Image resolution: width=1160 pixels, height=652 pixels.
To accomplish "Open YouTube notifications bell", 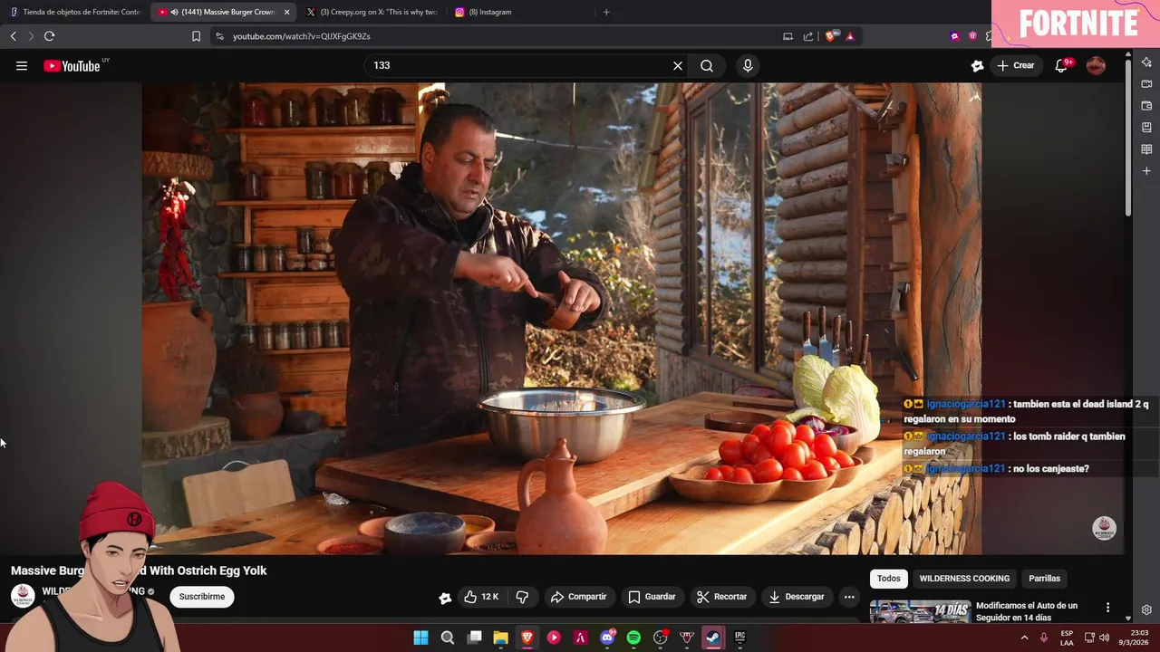I will [1061, 65].
